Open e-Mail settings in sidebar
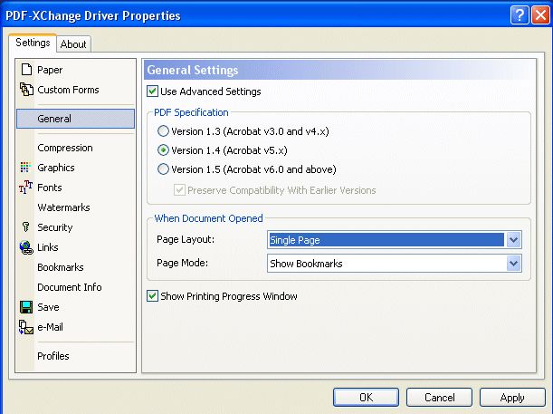 tap(50, 327)
